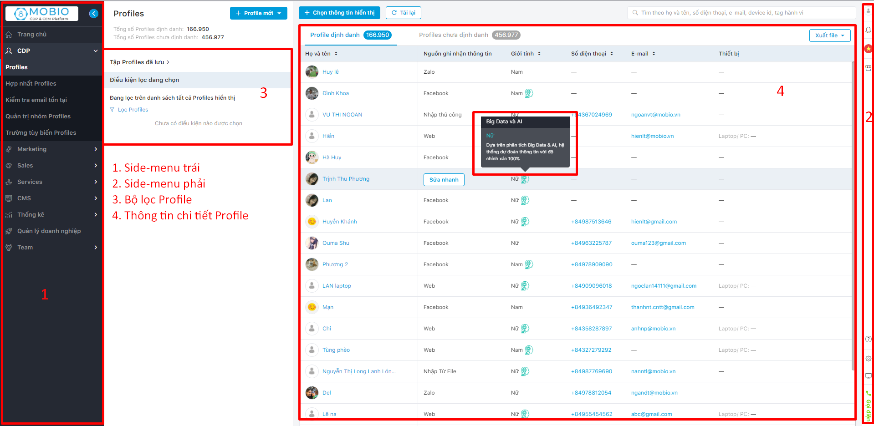Screen dimensions: 874x426
Task: Open settings gear in right side-menu
Action: [869, 359]
